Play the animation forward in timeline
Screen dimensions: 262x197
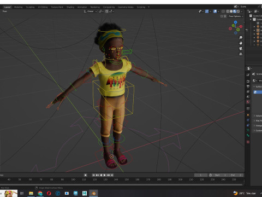(104, 175)
